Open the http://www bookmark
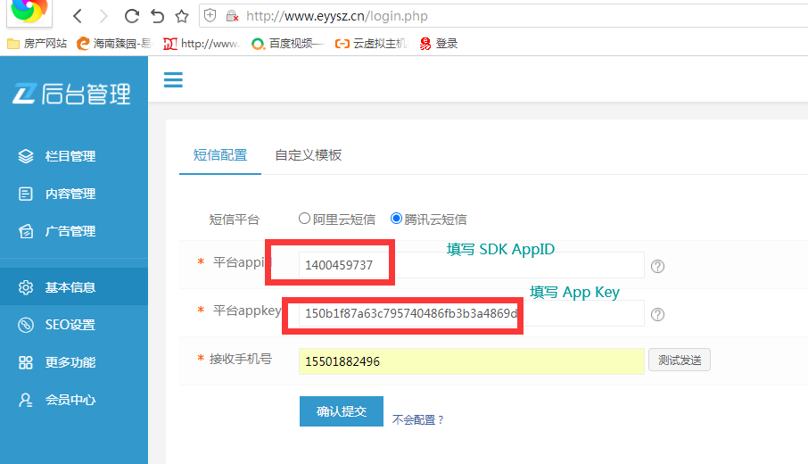 point(202,44)
